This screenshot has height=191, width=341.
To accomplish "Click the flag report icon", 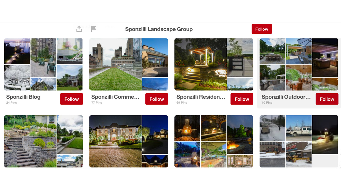I will coord(94,29).
